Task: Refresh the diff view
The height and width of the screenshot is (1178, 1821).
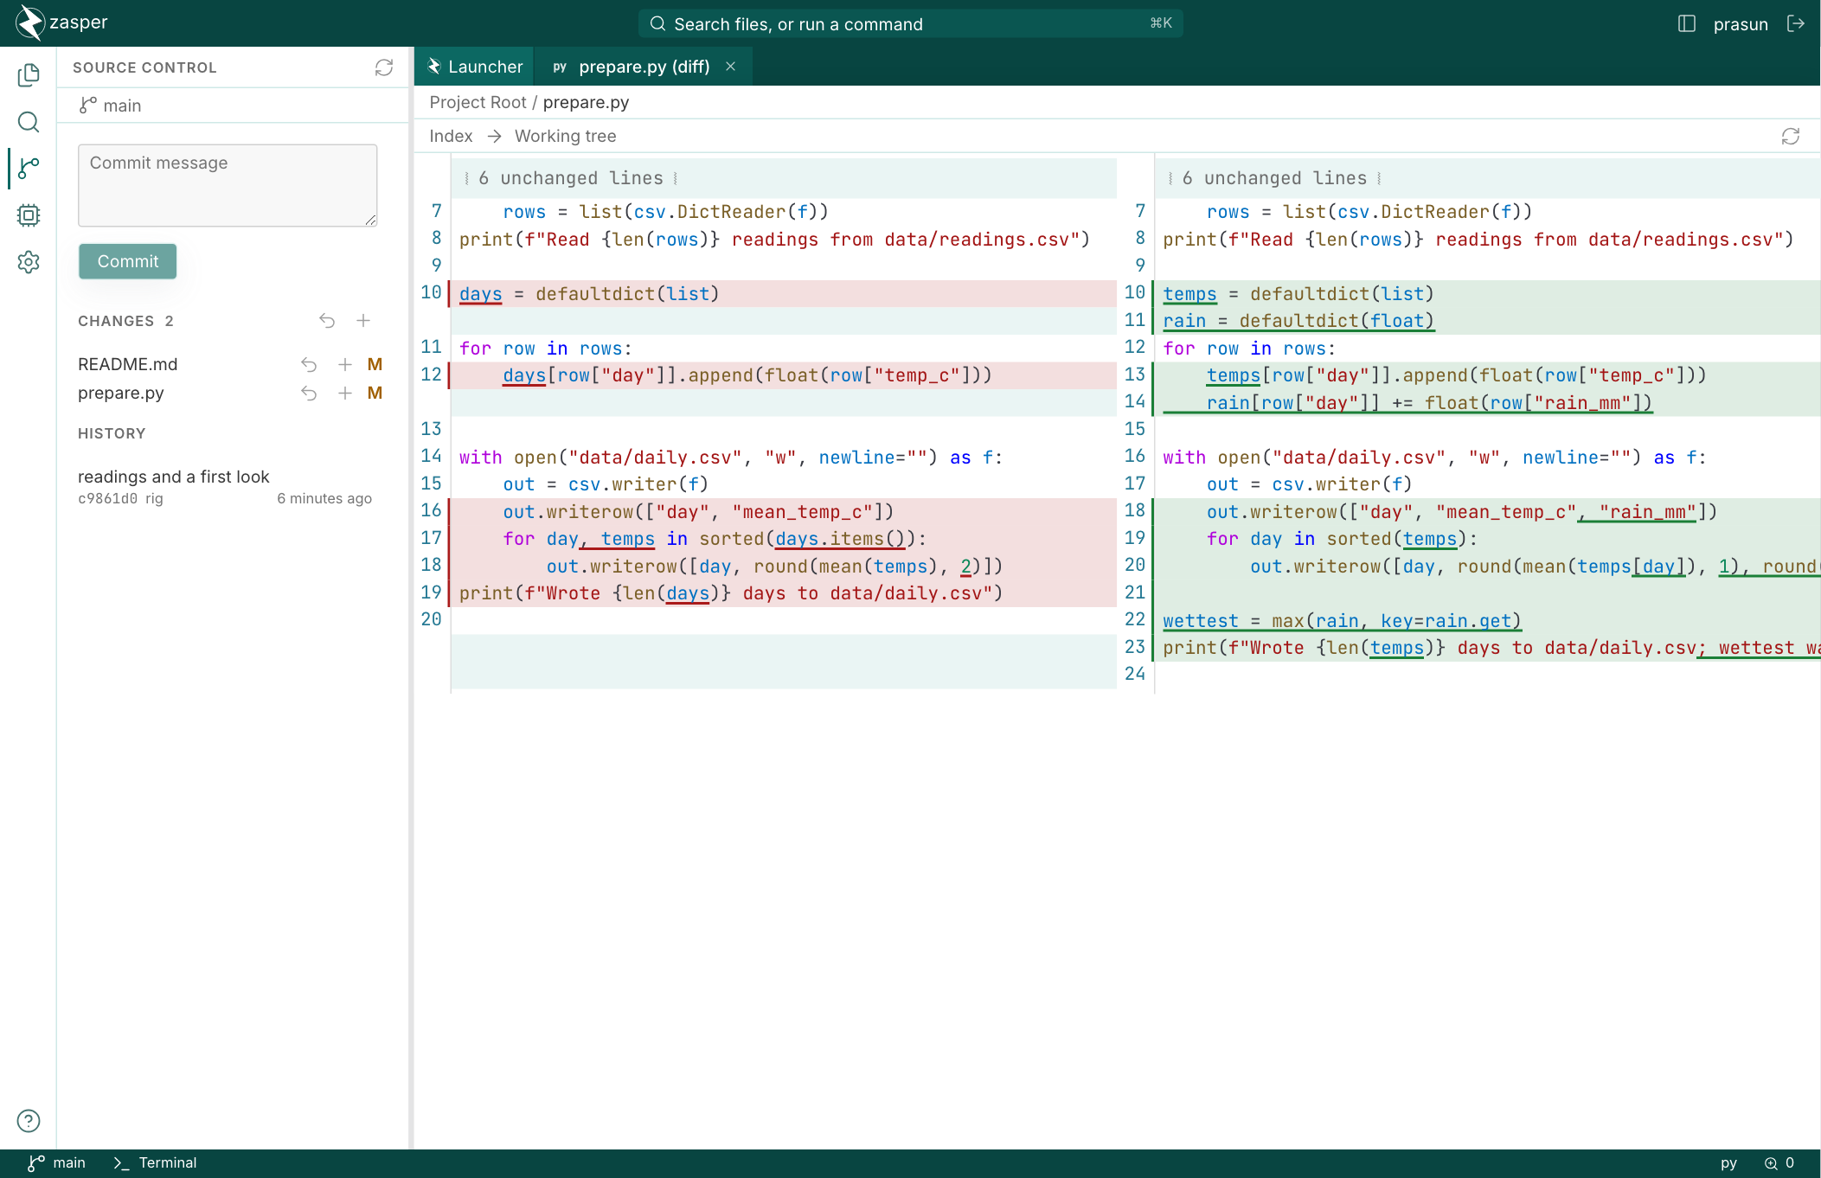Action: [x=1791, y=137]
